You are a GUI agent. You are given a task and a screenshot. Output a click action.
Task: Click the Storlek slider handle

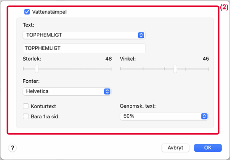pyautogui.click(x=37, y=69)
